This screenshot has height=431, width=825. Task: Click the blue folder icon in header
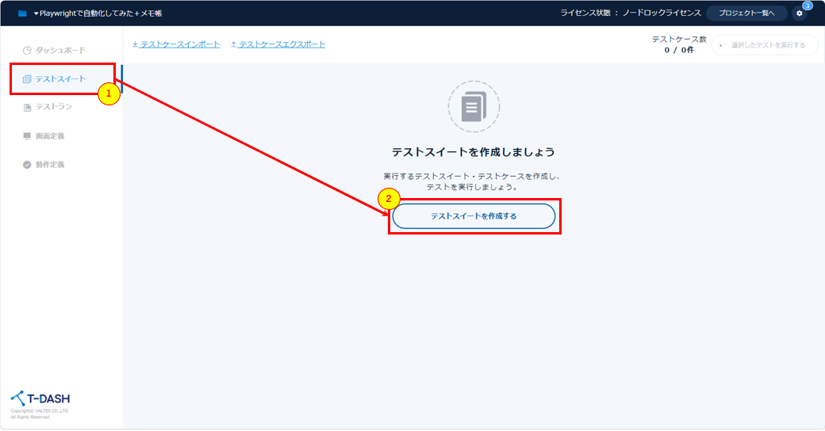(x=22, y=13)
